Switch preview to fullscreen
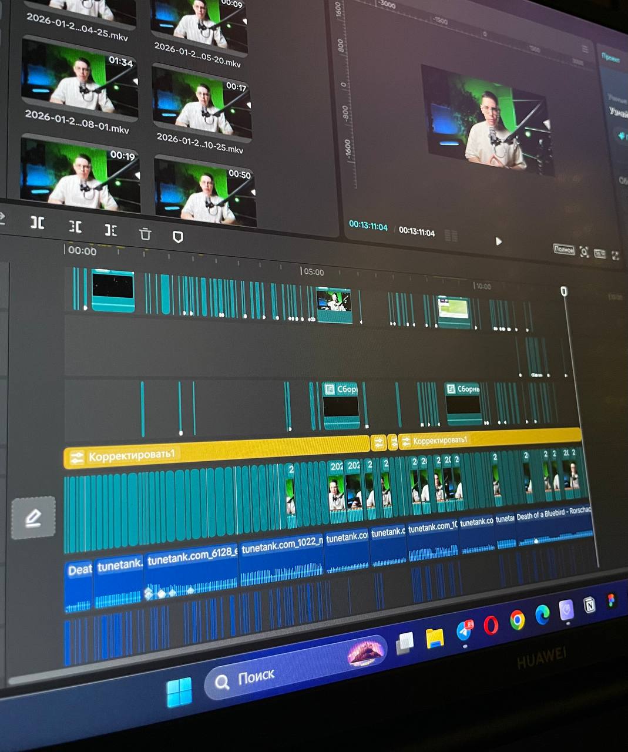Viewport: 628px width, 752px height. point(616,256)
